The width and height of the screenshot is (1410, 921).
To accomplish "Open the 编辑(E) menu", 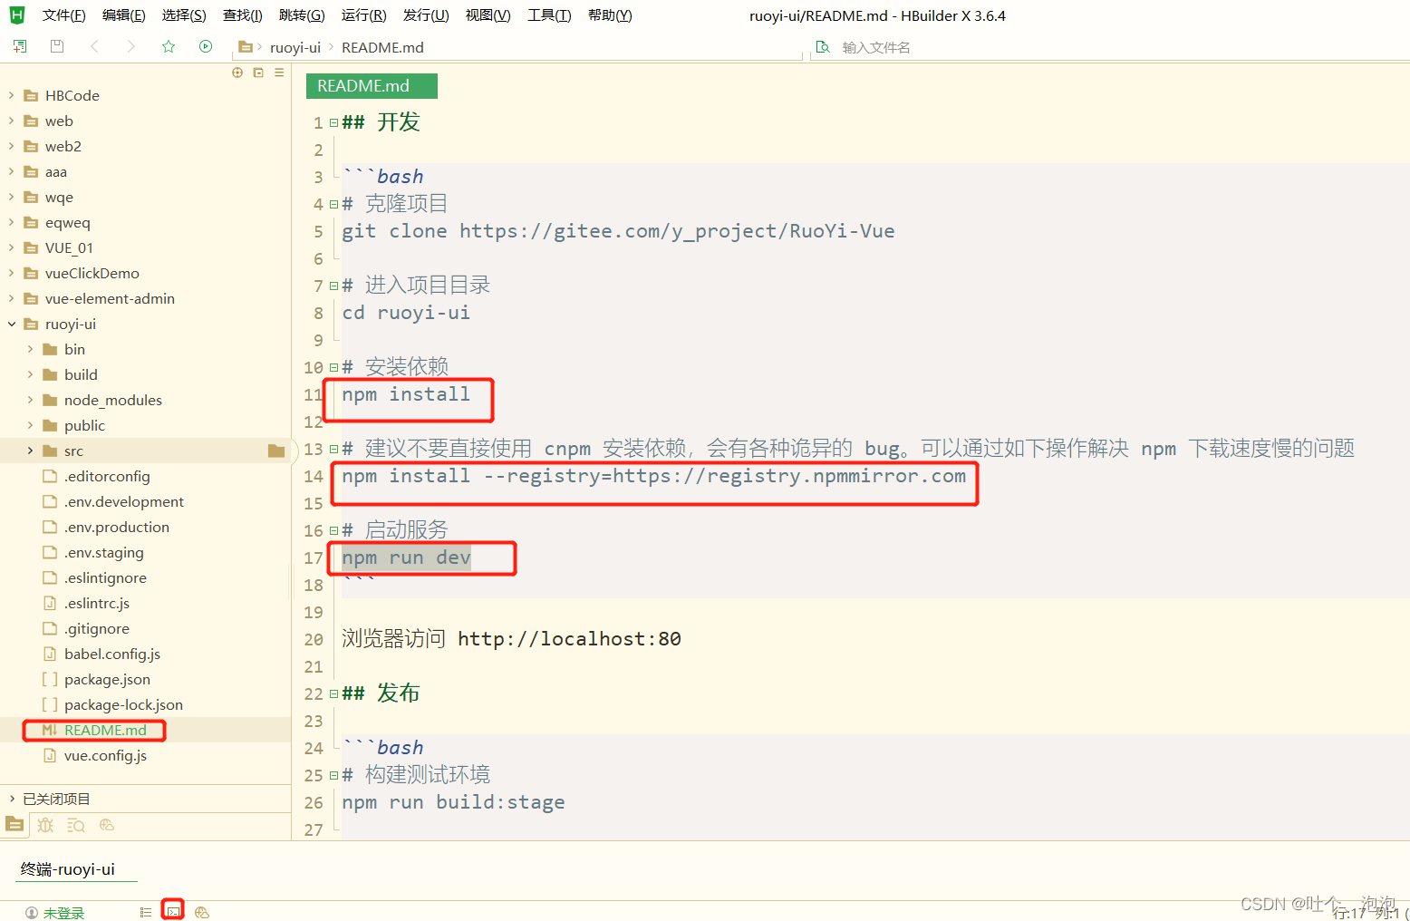I will pyautogui.click(x=124, y=15).
